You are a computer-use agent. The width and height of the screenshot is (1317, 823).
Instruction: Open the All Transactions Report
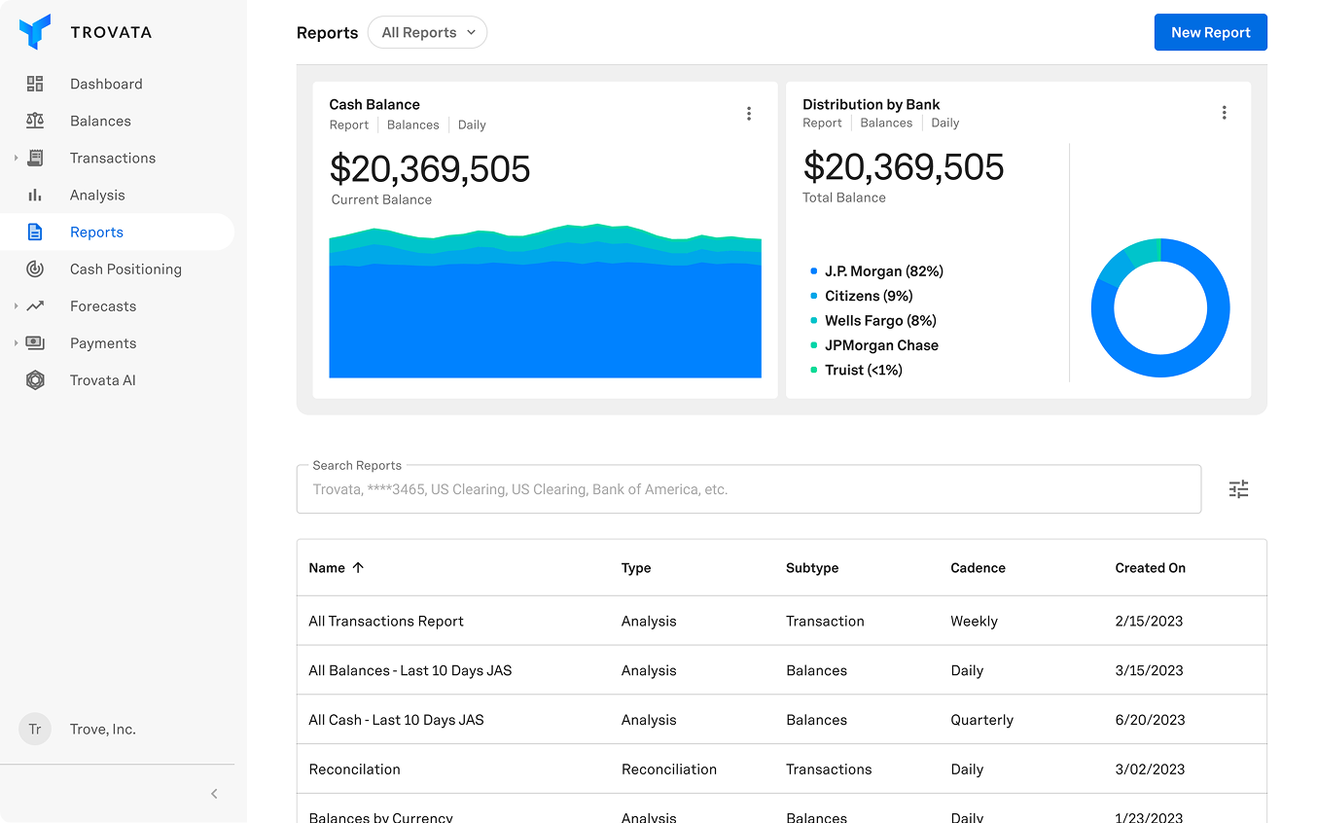point(386,621)
